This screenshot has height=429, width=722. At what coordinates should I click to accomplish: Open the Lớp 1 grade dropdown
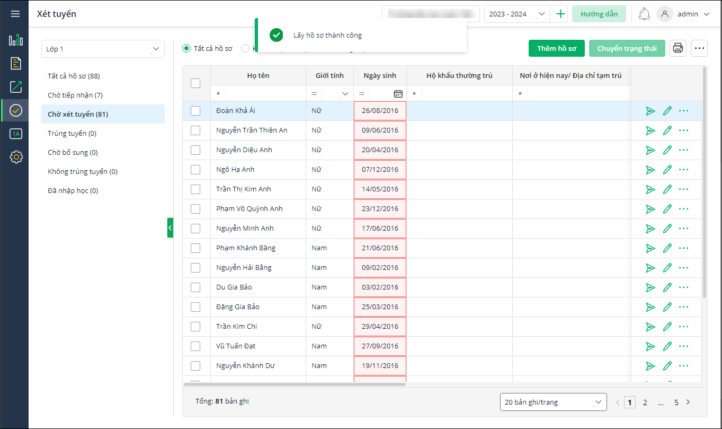click(x=103, y=49)
